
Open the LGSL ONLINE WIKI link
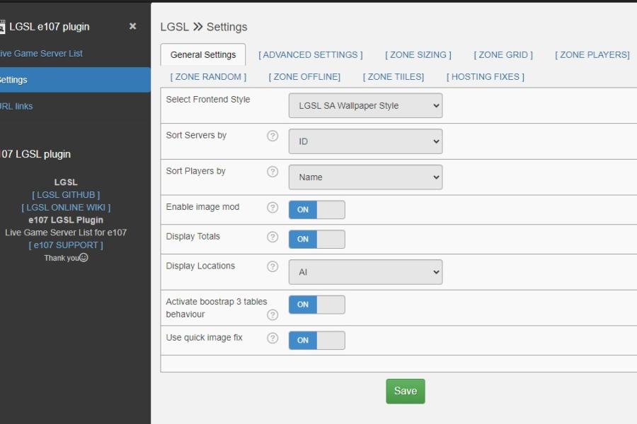[x=66, y=207]
